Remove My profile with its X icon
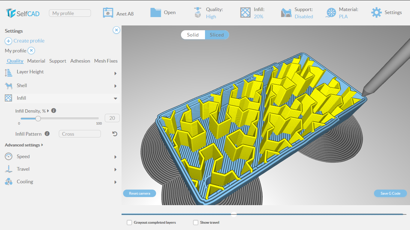 [32, 51]
